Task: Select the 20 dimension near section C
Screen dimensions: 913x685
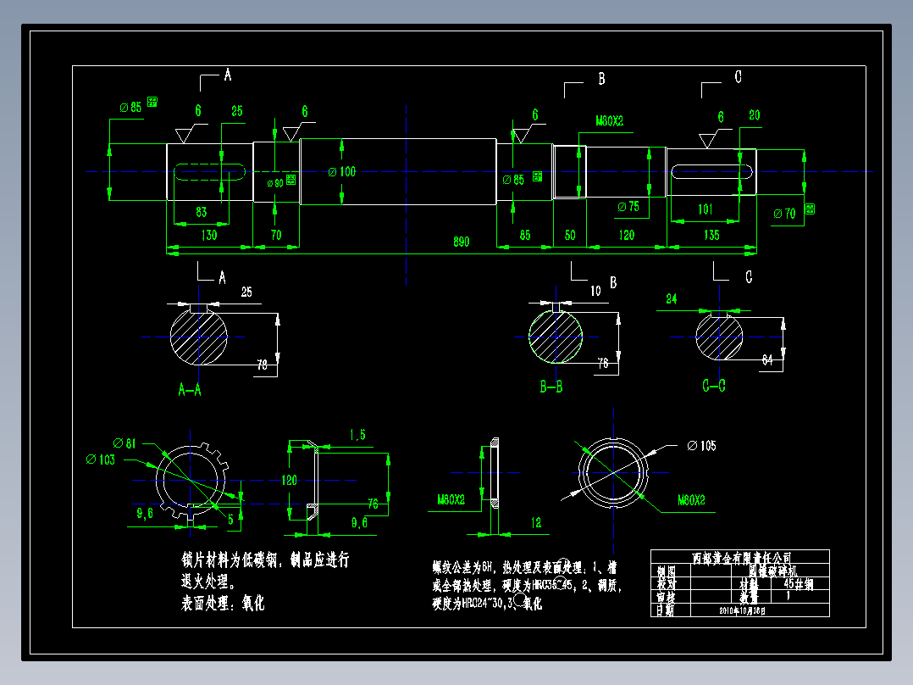Action: (754, 115)
